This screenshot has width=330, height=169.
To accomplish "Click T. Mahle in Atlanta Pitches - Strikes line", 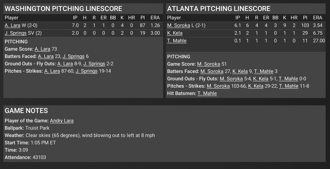I will pyautogui.click(x=288, y=86).
